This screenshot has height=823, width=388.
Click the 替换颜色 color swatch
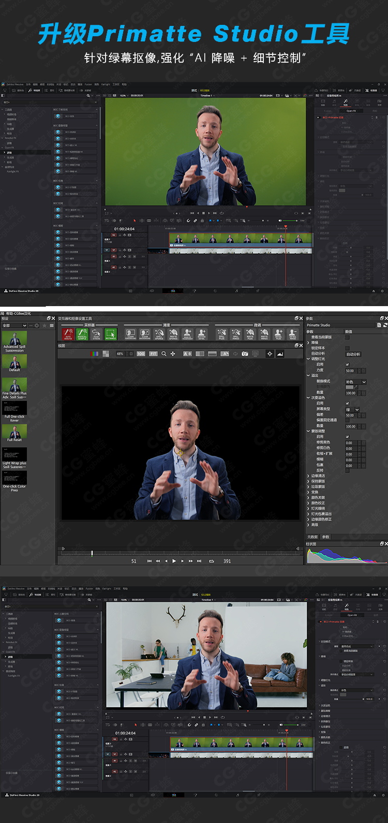(x=349, y=387)
